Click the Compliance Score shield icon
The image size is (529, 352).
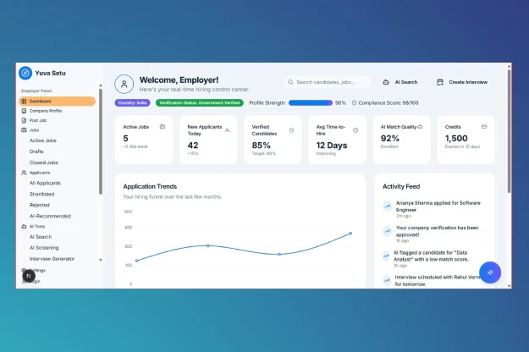tap(354, 103)
